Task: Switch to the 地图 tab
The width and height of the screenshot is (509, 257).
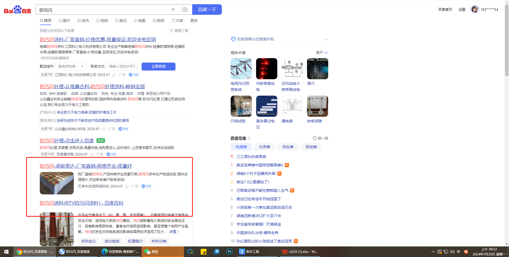Action: 140,21
